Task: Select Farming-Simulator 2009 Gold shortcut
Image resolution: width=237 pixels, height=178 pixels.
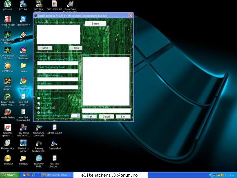Action: 39,130
